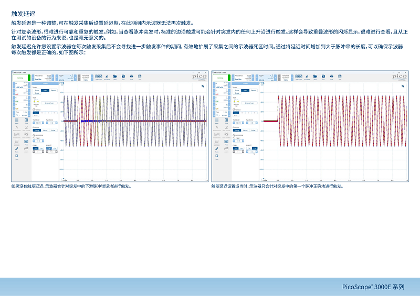Open the Views grid icon in right PicoScope sidebar
This screenshot has width=420, height=296.
click(226, 121)
